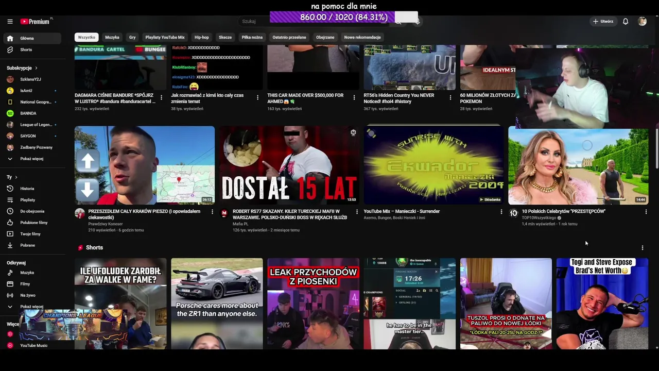
Task: Open options for 10 Polskich Celebrytów video
Action: pyautogui.click(x=646, y=212)
